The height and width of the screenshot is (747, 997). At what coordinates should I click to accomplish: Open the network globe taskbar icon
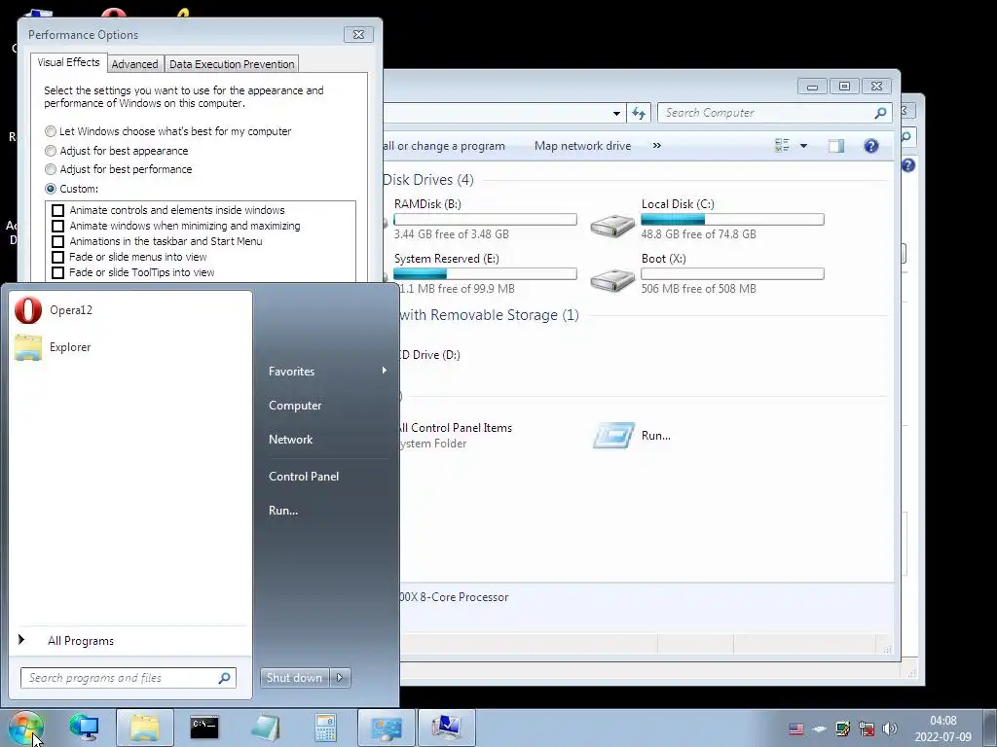pos(84,728)
